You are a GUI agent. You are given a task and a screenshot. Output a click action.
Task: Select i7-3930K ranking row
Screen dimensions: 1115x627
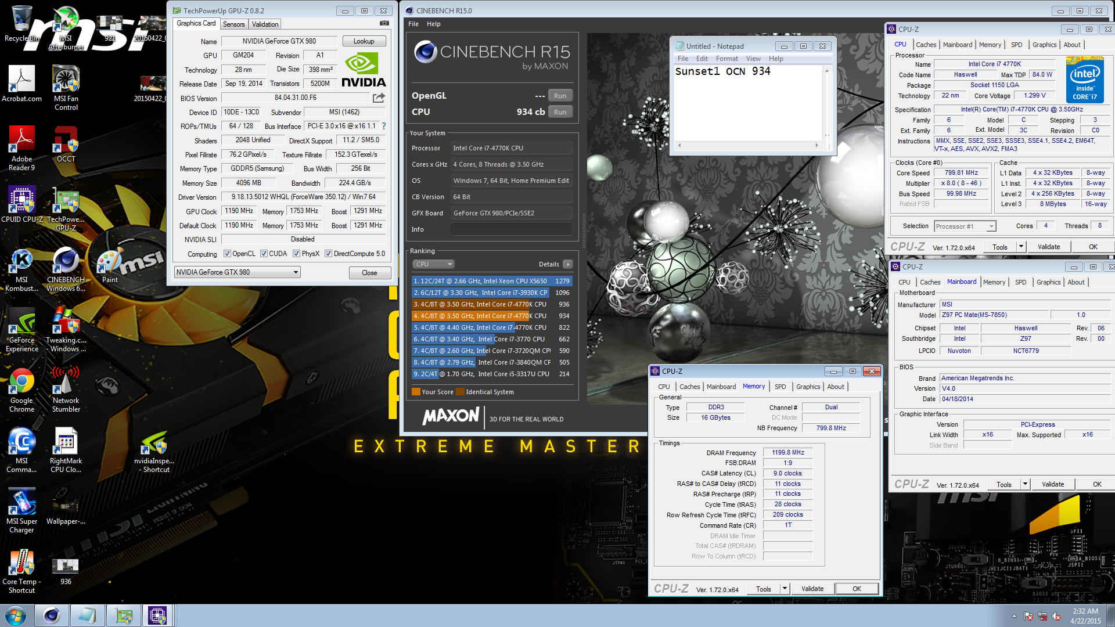point(491,293)
